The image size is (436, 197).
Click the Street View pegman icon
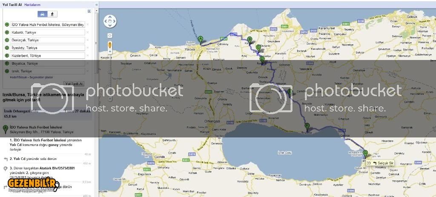click(110, 44)
